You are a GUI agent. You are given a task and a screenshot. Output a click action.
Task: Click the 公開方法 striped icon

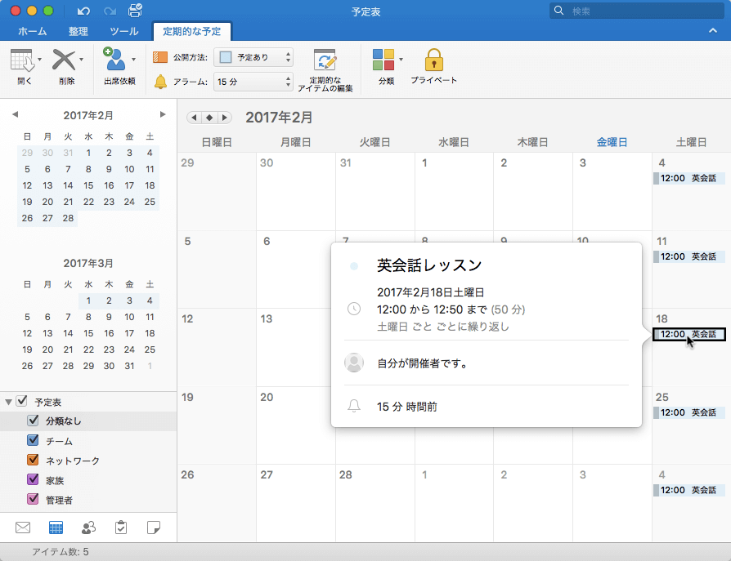(160, 57)
